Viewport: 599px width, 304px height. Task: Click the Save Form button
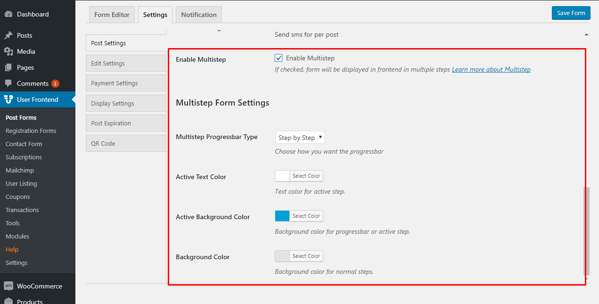pyautogui.click(x=571, y=13)
